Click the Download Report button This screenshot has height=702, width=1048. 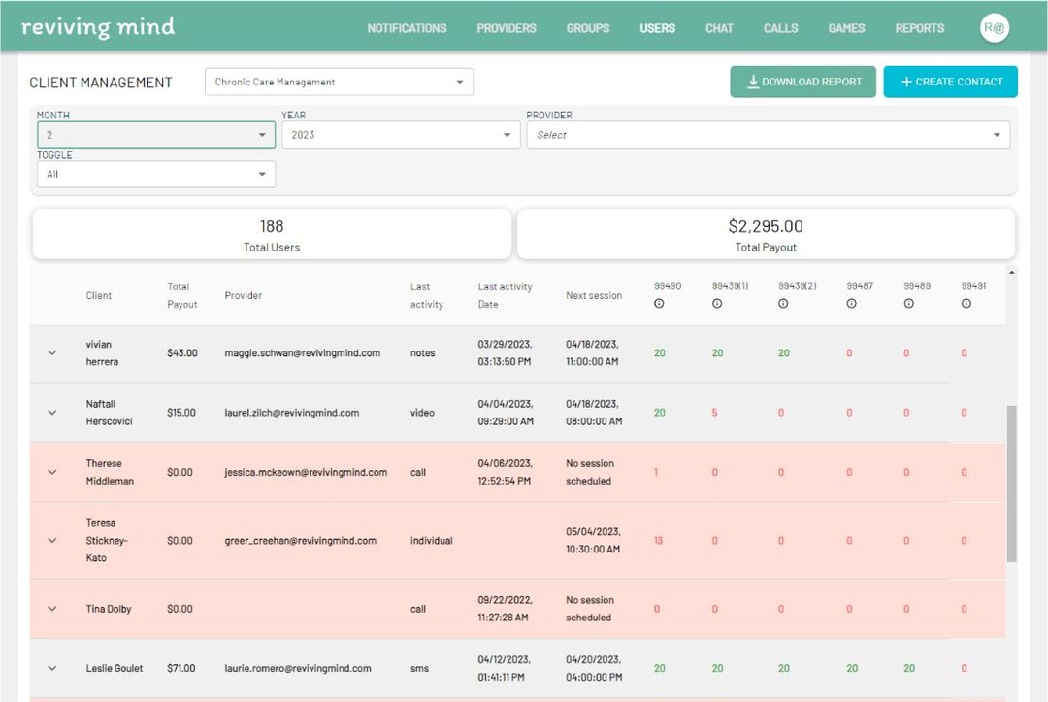tap(802, 82)
